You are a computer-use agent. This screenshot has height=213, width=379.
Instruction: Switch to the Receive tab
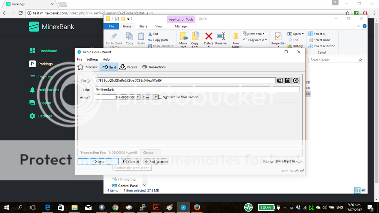coord(128,67)
